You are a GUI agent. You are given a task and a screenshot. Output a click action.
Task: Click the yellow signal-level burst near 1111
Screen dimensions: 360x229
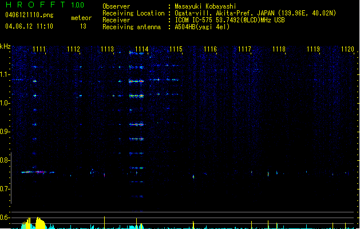coord(41,223)
